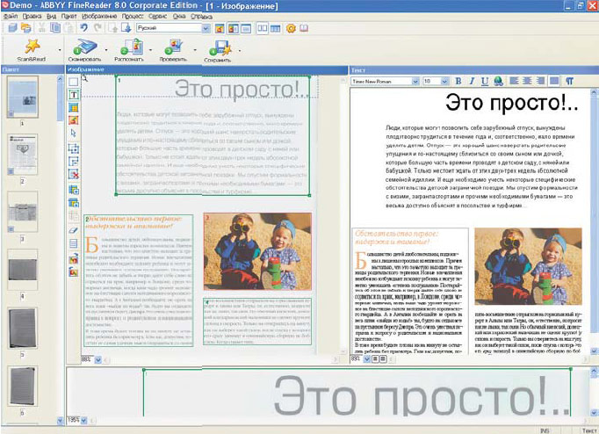The height and width of the screenshot is (434, 599).
Task: Click the Text panel vertical scrollbar
Action: coord(594,221)
